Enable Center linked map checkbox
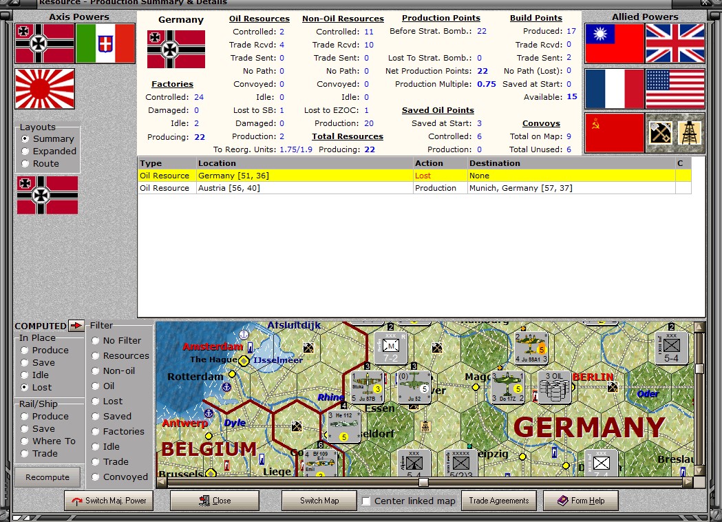 click(x=366, y=501)
